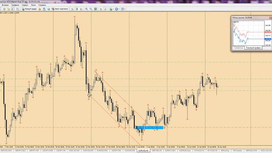Open the USDJPY,M30 chart tab

(x=47, y=150)
